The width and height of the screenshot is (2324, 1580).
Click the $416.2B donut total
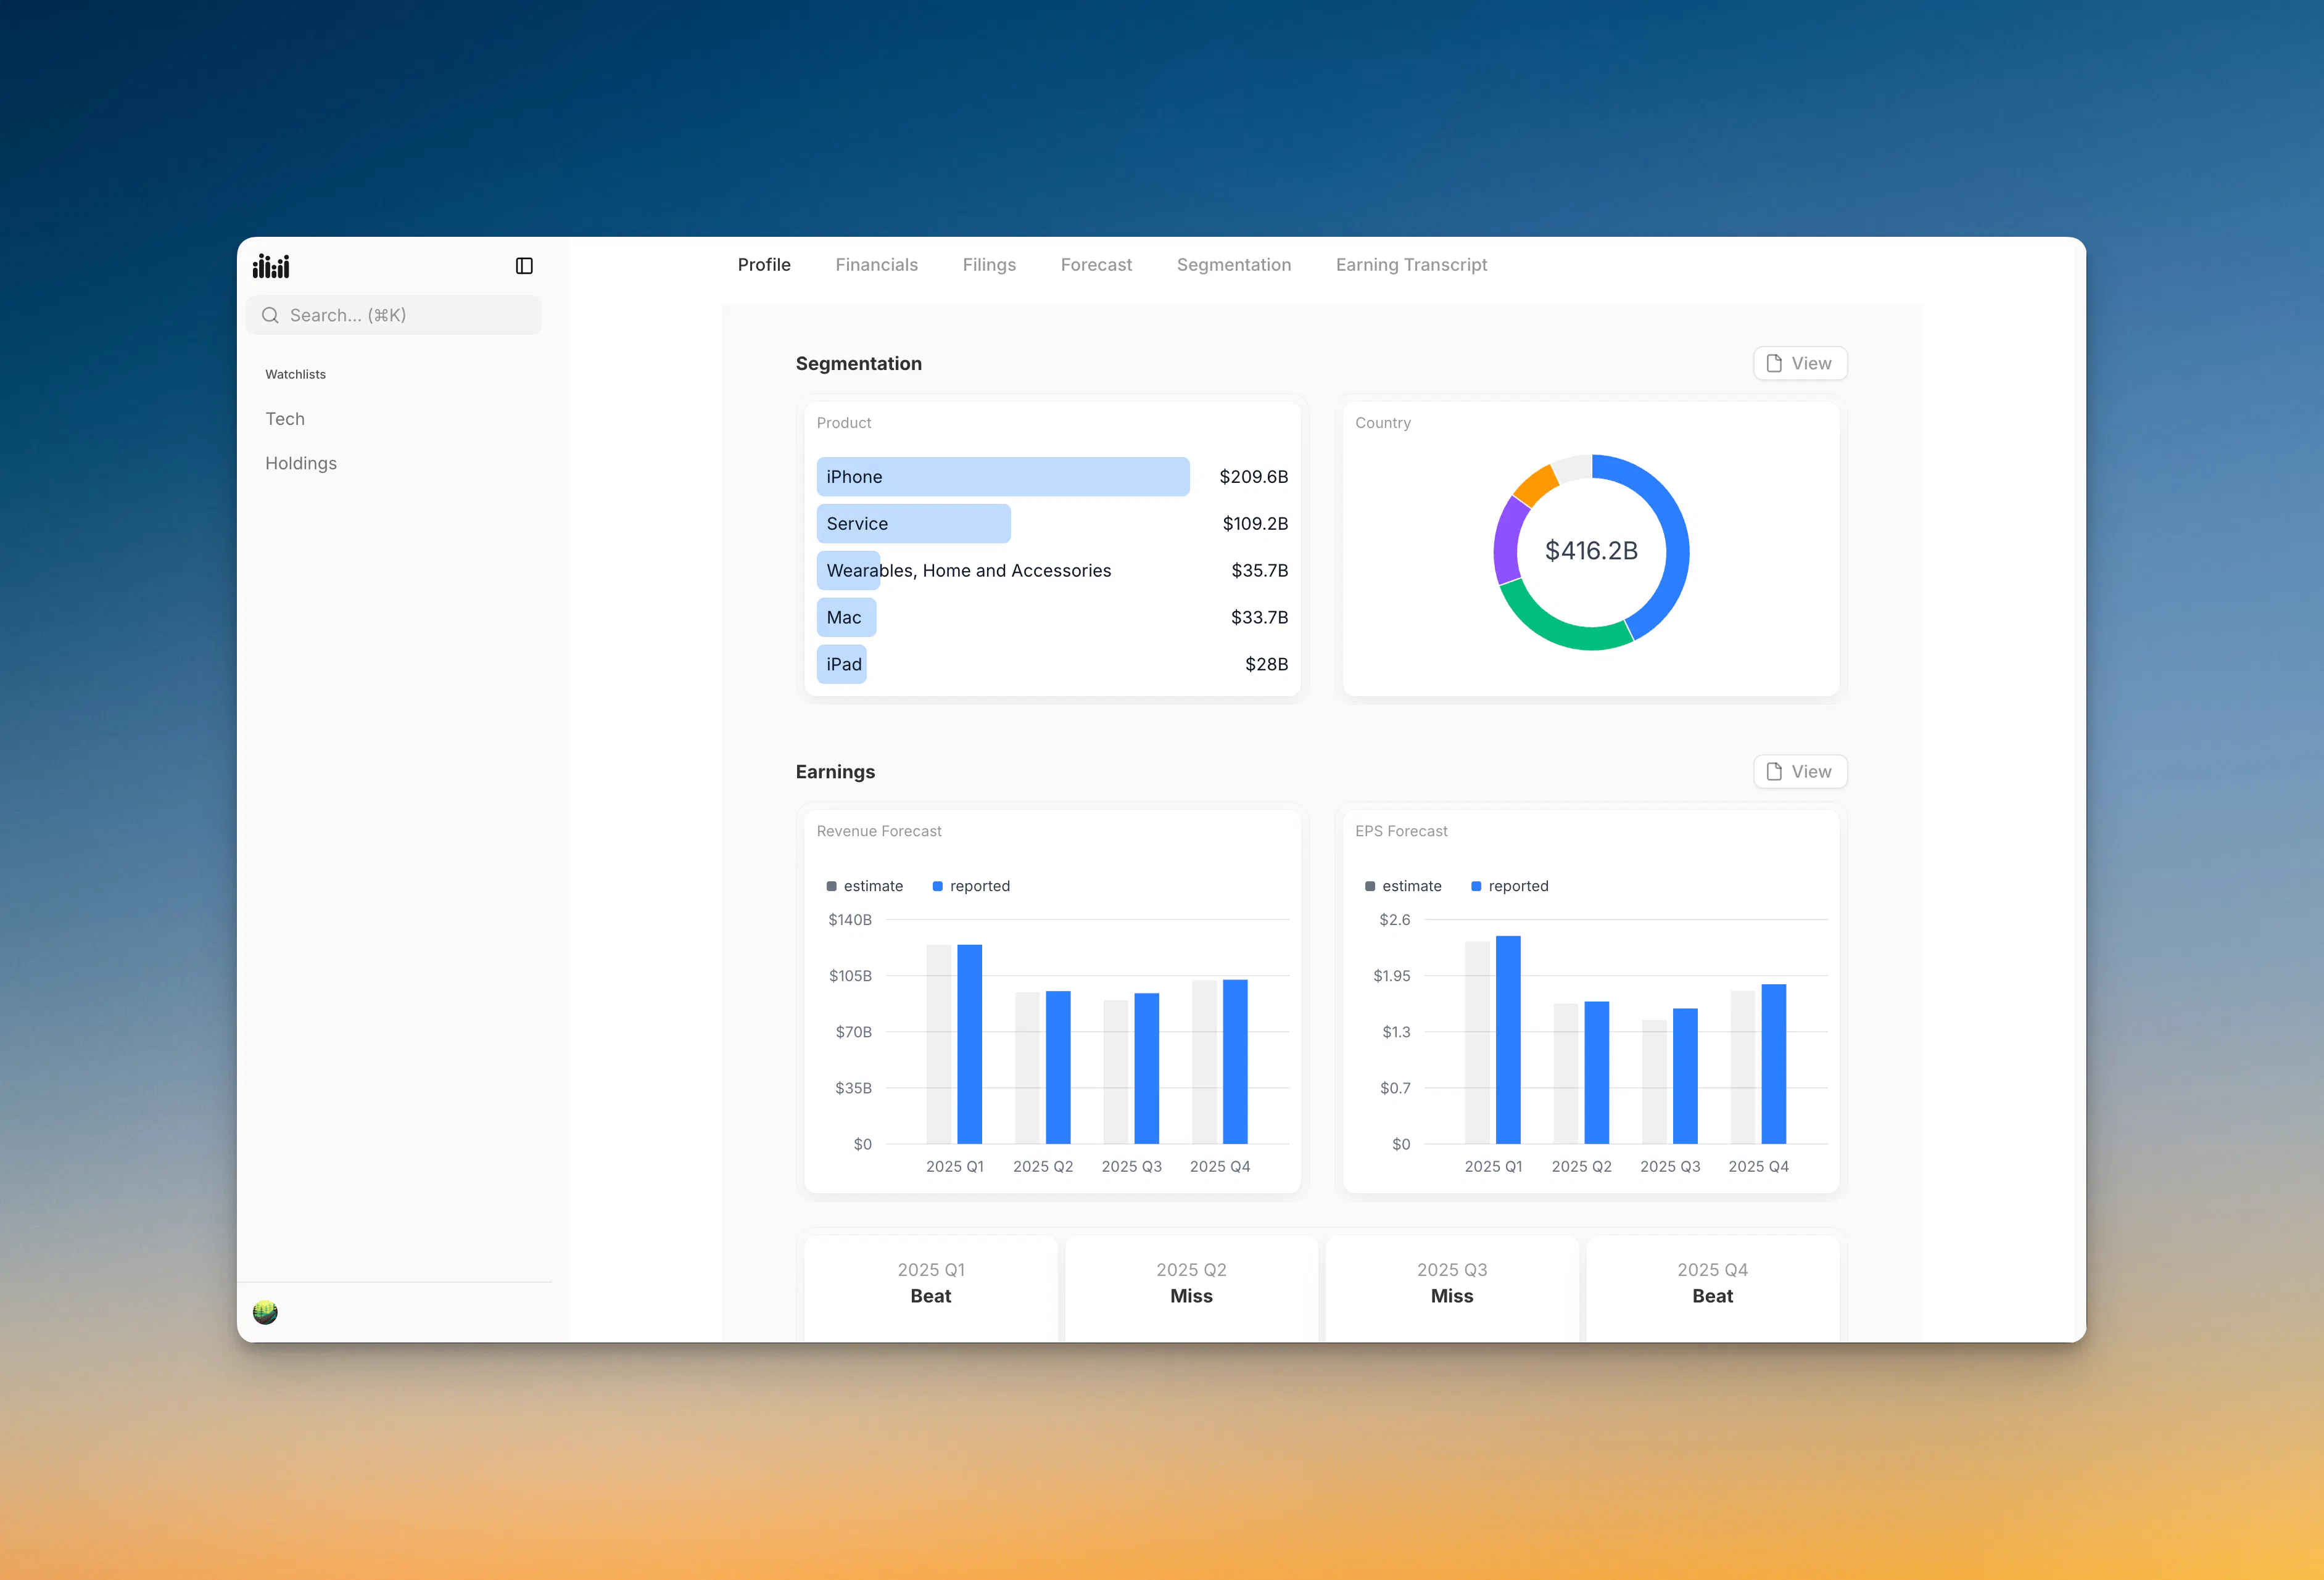coord(1591,551)
